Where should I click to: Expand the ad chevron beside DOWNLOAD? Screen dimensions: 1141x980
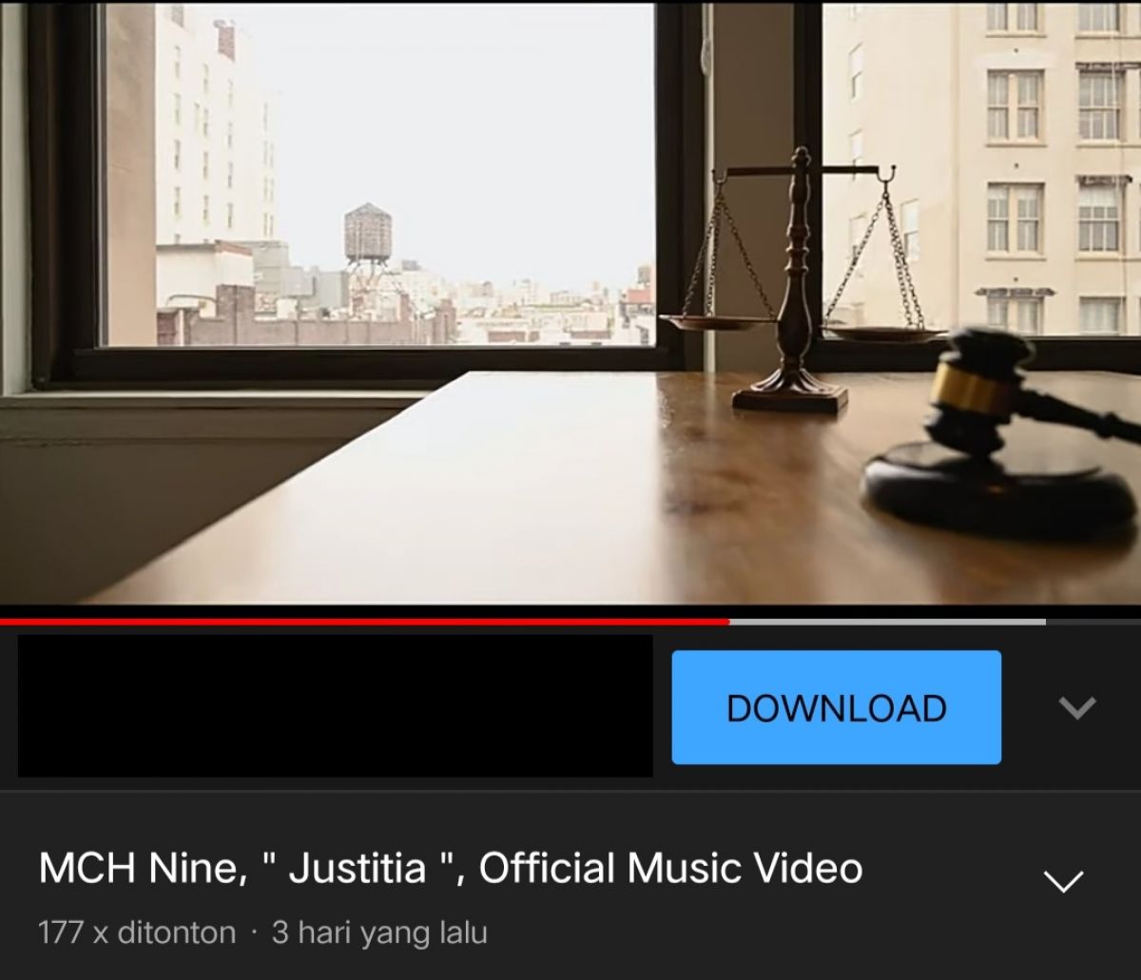coord(1077,707)
